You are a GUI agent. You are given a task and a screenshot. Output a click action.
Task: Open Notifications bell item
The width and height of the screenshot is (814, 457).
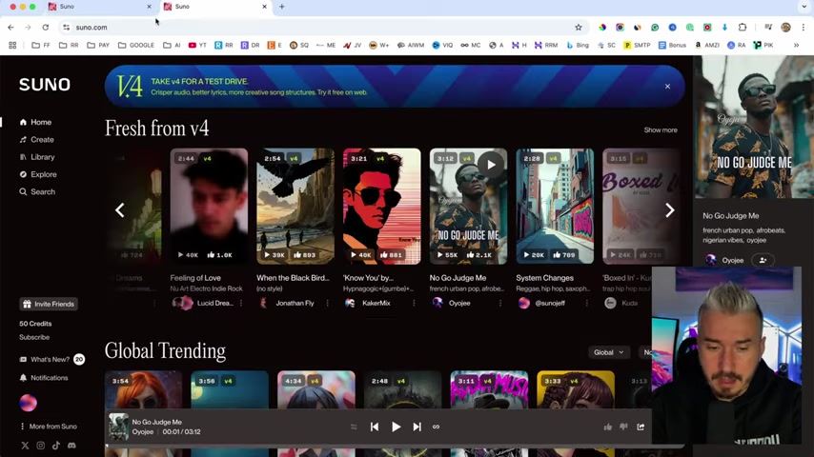click(44, 378)
